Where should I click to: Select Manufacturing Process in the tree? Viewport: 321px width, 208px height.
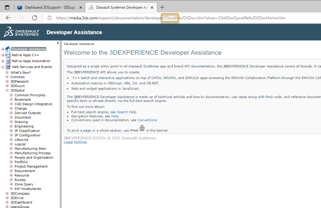(32, 153)
